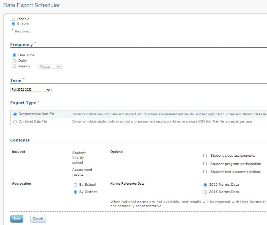Expand the Fall 2022-2023 term dropdown
The width and height of the screenshot is (267, 225).
click(x=31, y=90)
